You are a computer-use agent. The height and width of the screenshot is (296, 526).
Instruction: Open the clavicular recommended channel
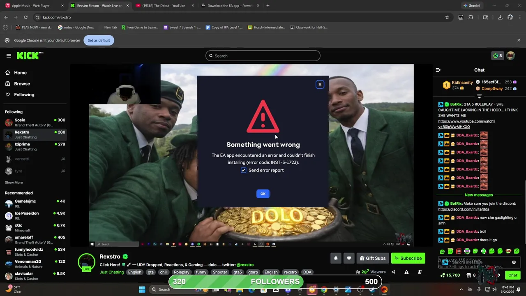(x=35, y=276)
